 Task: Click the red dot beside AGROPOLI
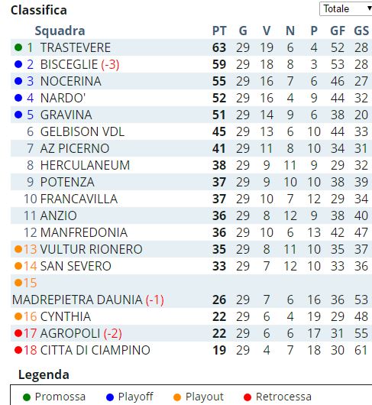click(x=18, y=333)
